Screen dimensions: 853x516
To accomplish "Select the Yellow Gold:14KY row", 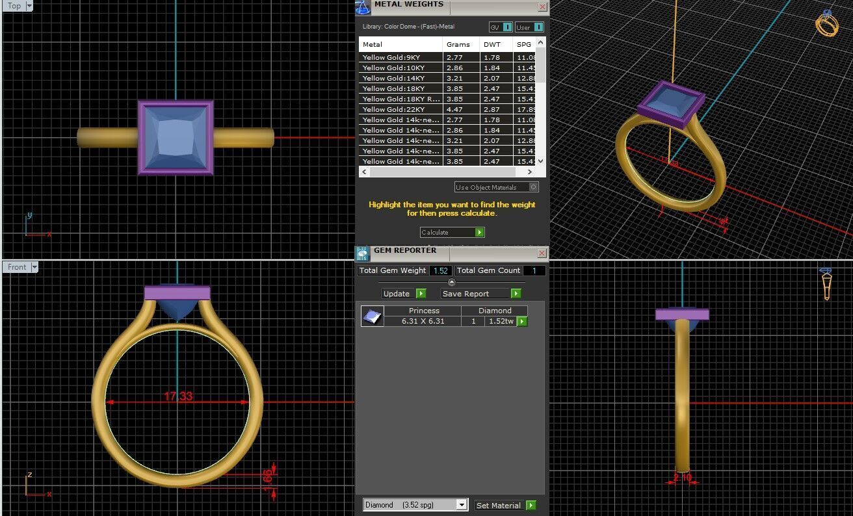I will click(x=448, y=78).
